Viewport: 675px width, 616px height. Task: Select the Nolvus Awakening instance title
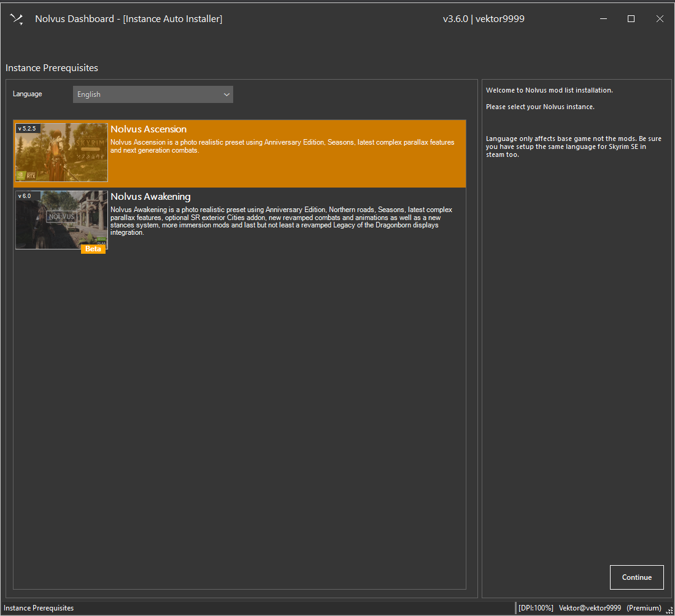pyautogui.click(x=150, y=197)
